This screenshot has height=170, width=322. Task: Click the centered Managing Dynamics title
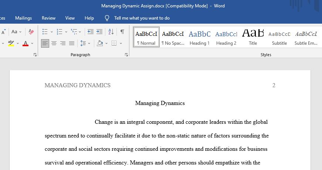[x=160, y=103]
